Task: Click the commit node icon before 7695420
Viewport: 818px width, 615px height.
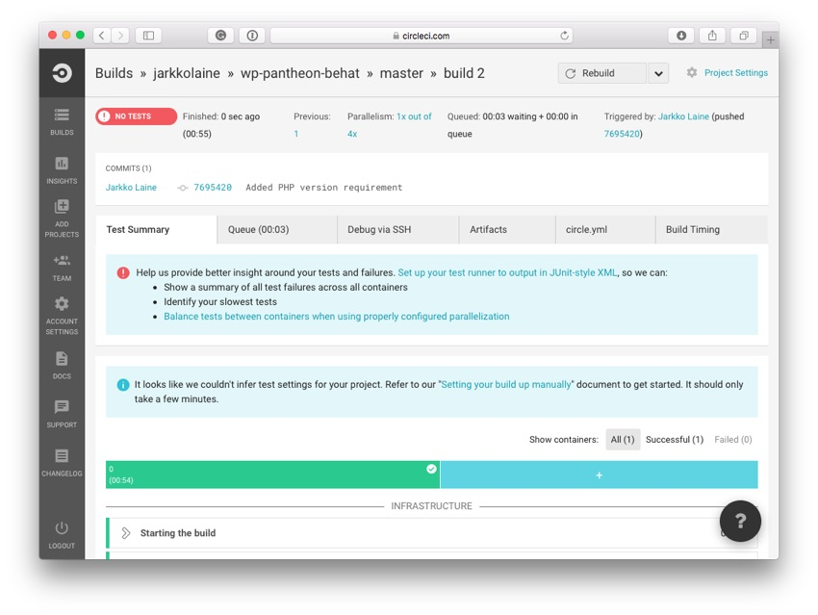Action: [x=182, y=188]
